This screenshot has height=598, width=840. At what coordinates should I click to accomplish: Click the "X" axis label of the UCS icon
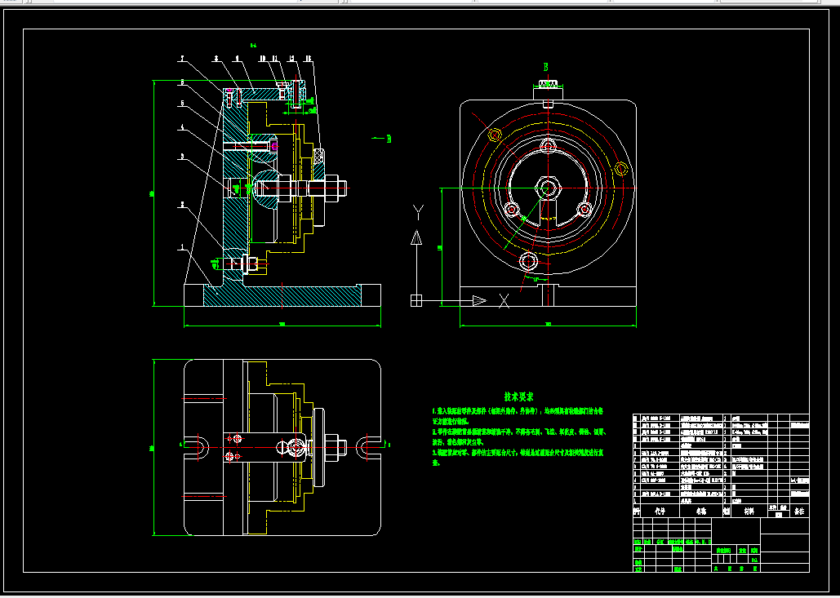click(x=504, y=301)
